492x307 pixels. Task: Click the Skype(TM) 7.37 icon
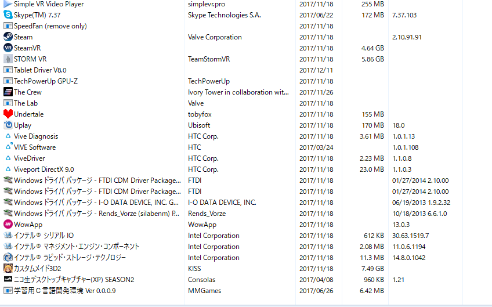click(8, 15)
